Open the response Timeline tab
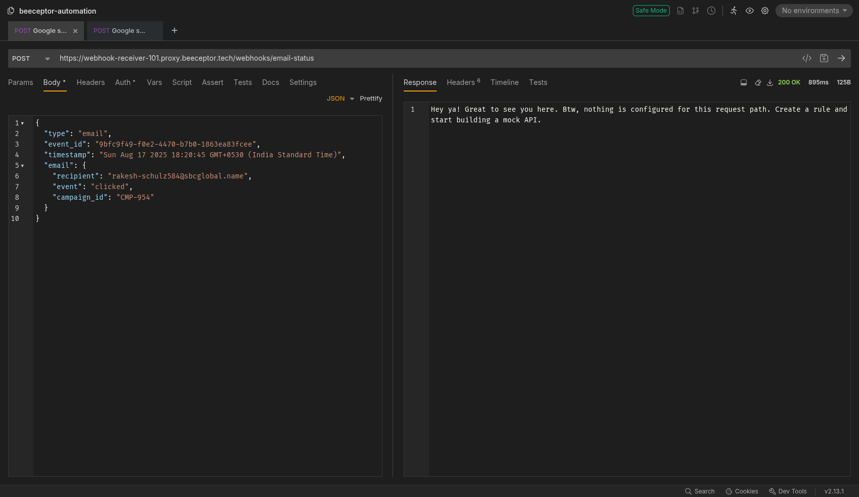 point(504,82)
